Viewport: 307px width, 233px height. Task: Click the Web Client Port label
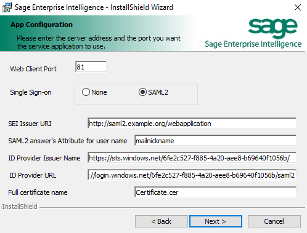[x=33, y=69]
